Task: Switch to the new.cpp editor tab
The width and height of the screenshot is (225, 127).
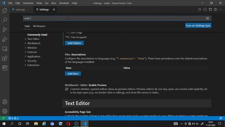Action: click(20, 10)
